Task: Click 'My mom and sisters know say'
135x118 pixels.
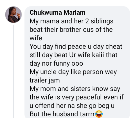Action: click(75, 89)
